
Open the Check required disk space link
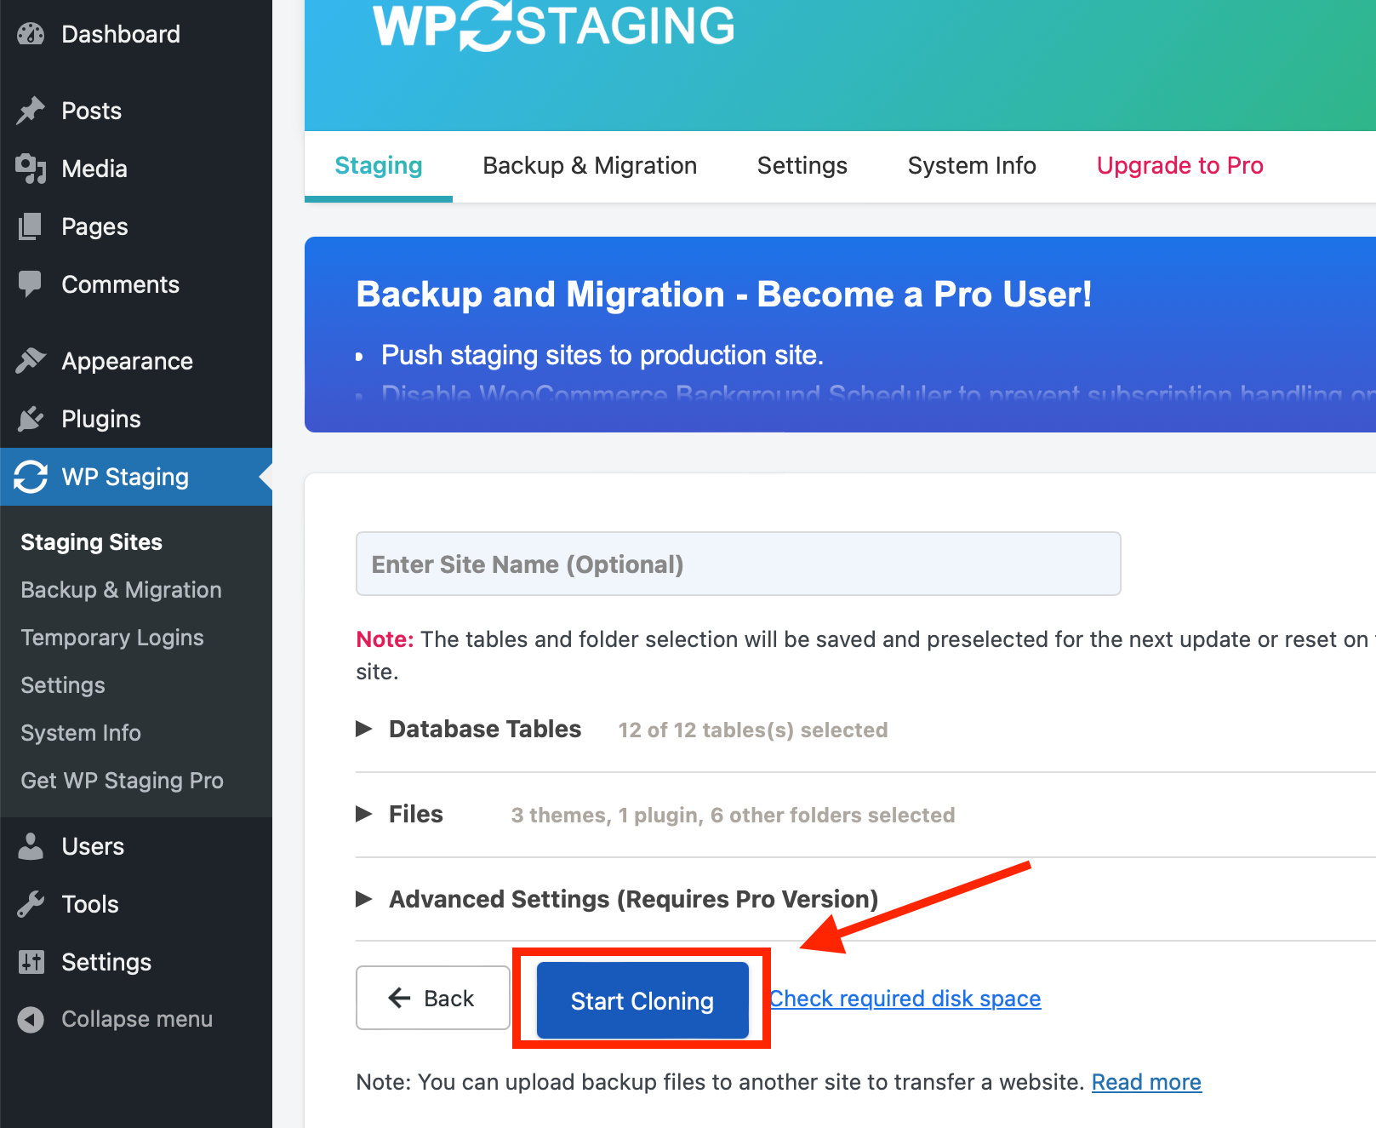pos(905,998)
